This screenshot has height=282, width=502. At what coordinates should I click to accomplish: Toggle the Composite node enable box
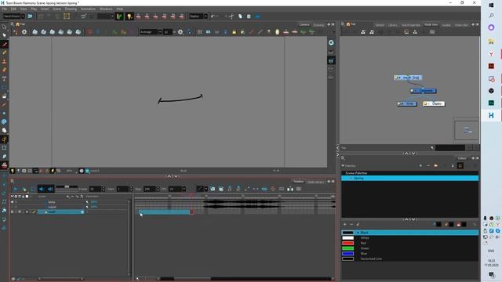[x=412, y=91]
